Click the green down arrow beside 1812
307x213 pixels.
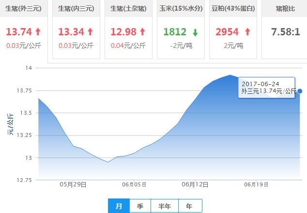click(x=195, y=32)
